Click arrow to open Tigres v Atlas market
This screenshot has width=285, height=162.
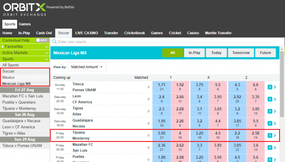[275, 111]
